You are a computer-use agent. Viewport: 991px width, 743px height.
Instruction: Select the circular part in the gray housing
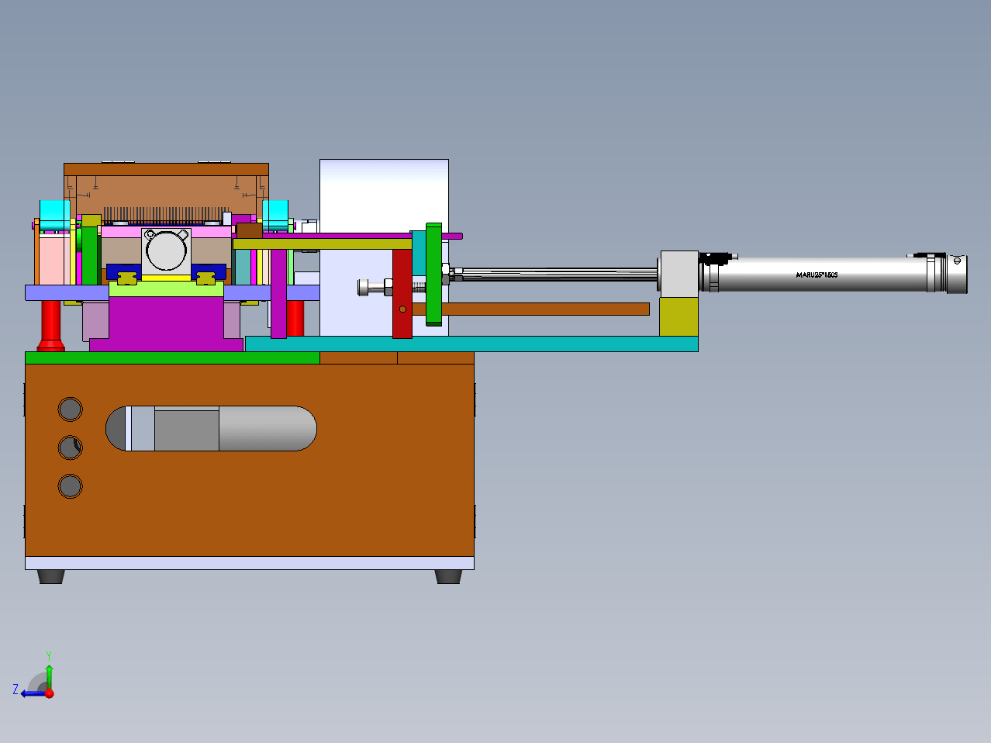(166, 251)
